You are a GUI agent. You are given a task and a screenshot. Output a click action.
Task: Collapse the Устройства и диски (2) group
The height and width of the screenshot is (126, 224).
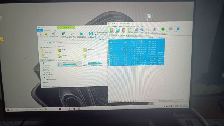57,60
